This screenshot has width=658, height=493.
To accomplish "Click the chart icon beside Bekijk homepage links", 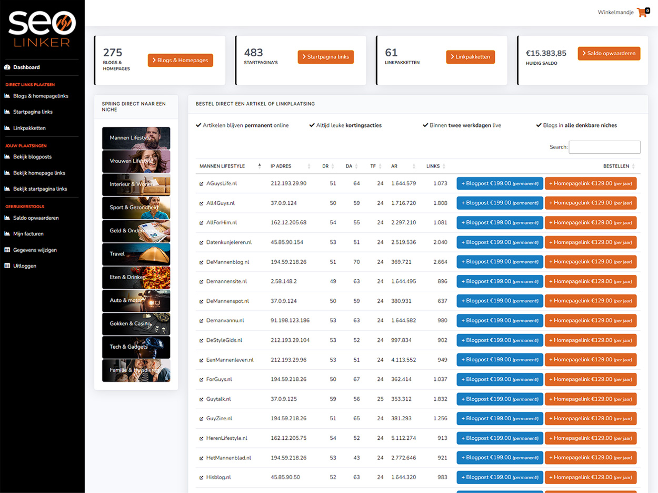I will tap(7, 173).
